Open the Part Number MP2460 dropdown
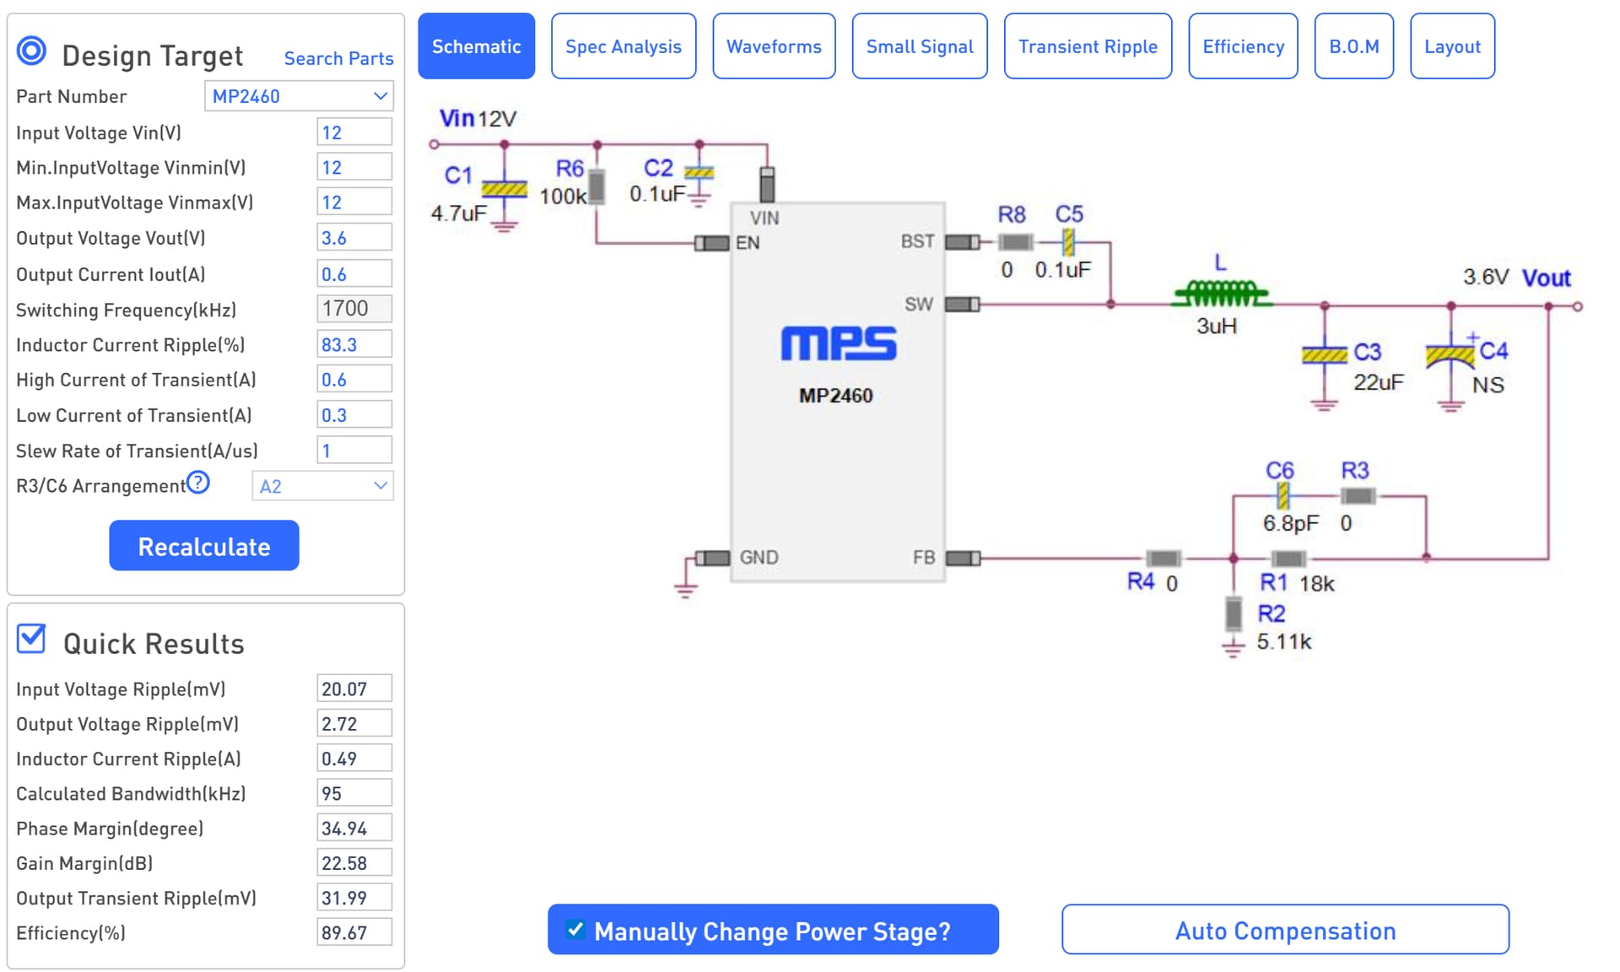This screenshot has height=972, width=1620. [x=299, y=96]
